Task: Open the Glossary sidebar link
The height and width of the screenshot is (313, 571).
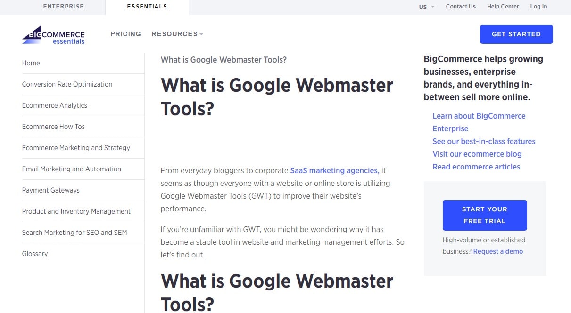Action: pos(35,254)
